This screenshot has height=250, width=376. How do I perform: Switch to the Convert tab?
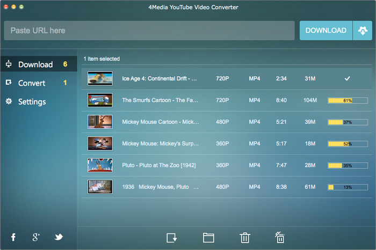pyautogui.click(x=32, y=83)
